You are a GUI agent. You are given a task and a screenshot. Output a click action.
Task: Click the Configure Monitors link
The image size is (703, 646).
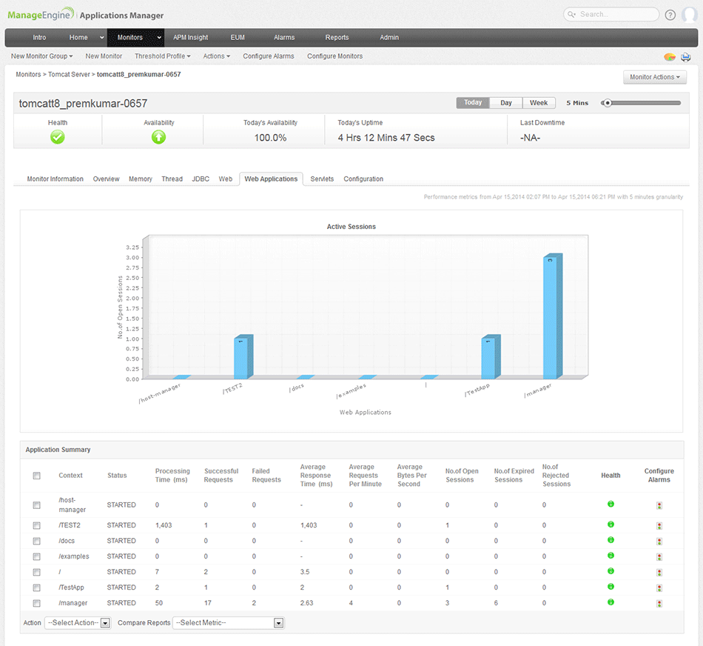[335, 56]
